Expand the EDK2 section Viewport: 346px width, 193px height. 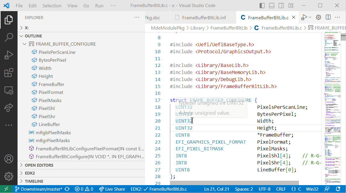click(81, 173)
